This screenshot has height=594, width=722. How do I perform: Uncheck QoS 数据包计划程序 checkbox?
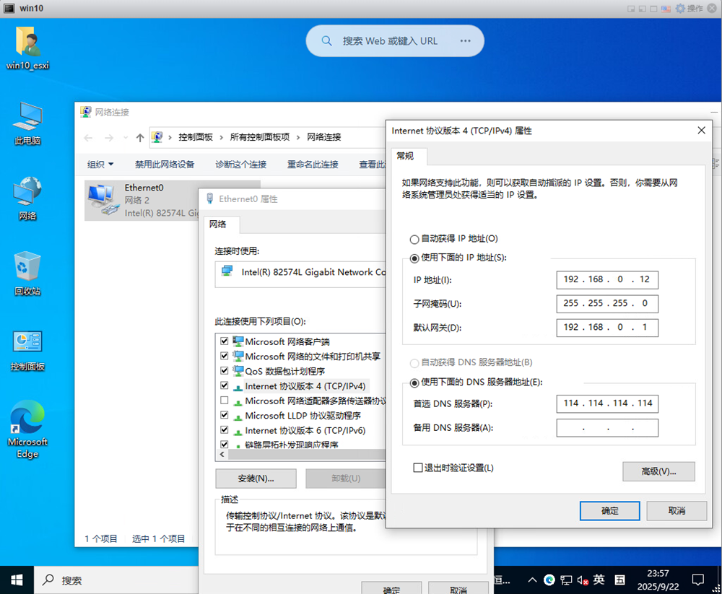225,371
